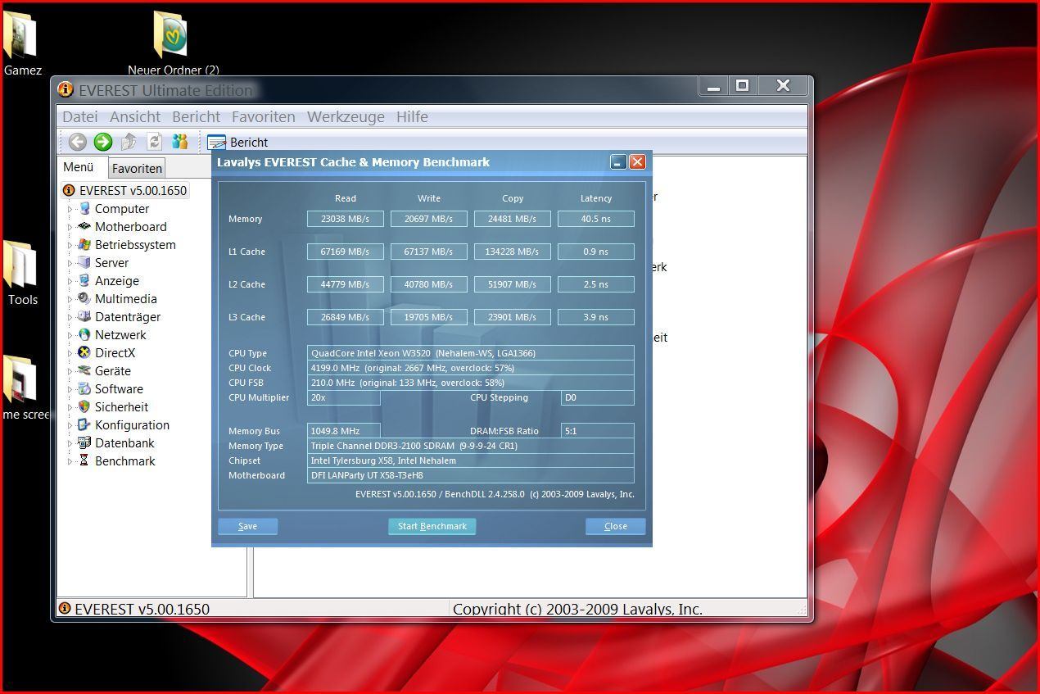1040x694 pixels.
Task: Select the Software tree icon
Action: (84, 389)
